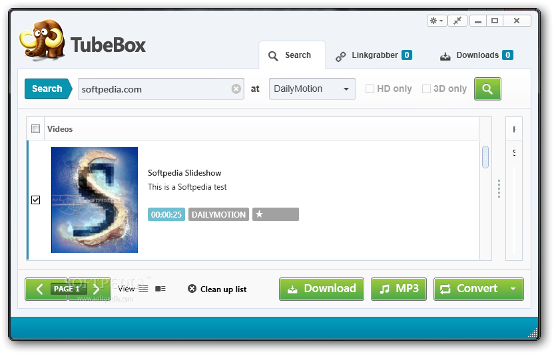Click the 00:00:25 duration badge
The height and width of the screenshot is (354, 554).
pyautogui.click(x=166, y=214)
